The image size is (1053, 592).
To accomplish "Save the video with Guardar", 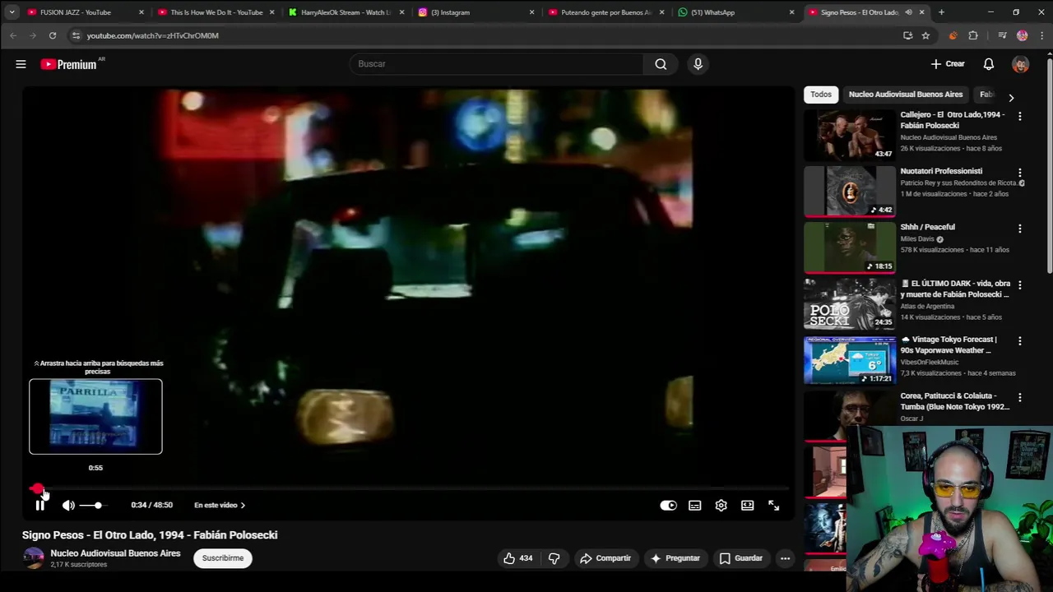I will 741,558.
